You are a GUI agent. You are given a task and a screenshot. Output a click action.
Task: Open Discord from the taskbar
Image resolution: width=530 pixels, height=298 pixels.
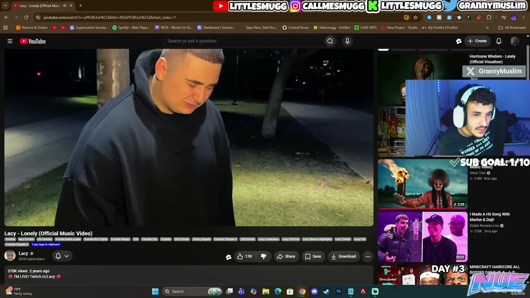314,291
